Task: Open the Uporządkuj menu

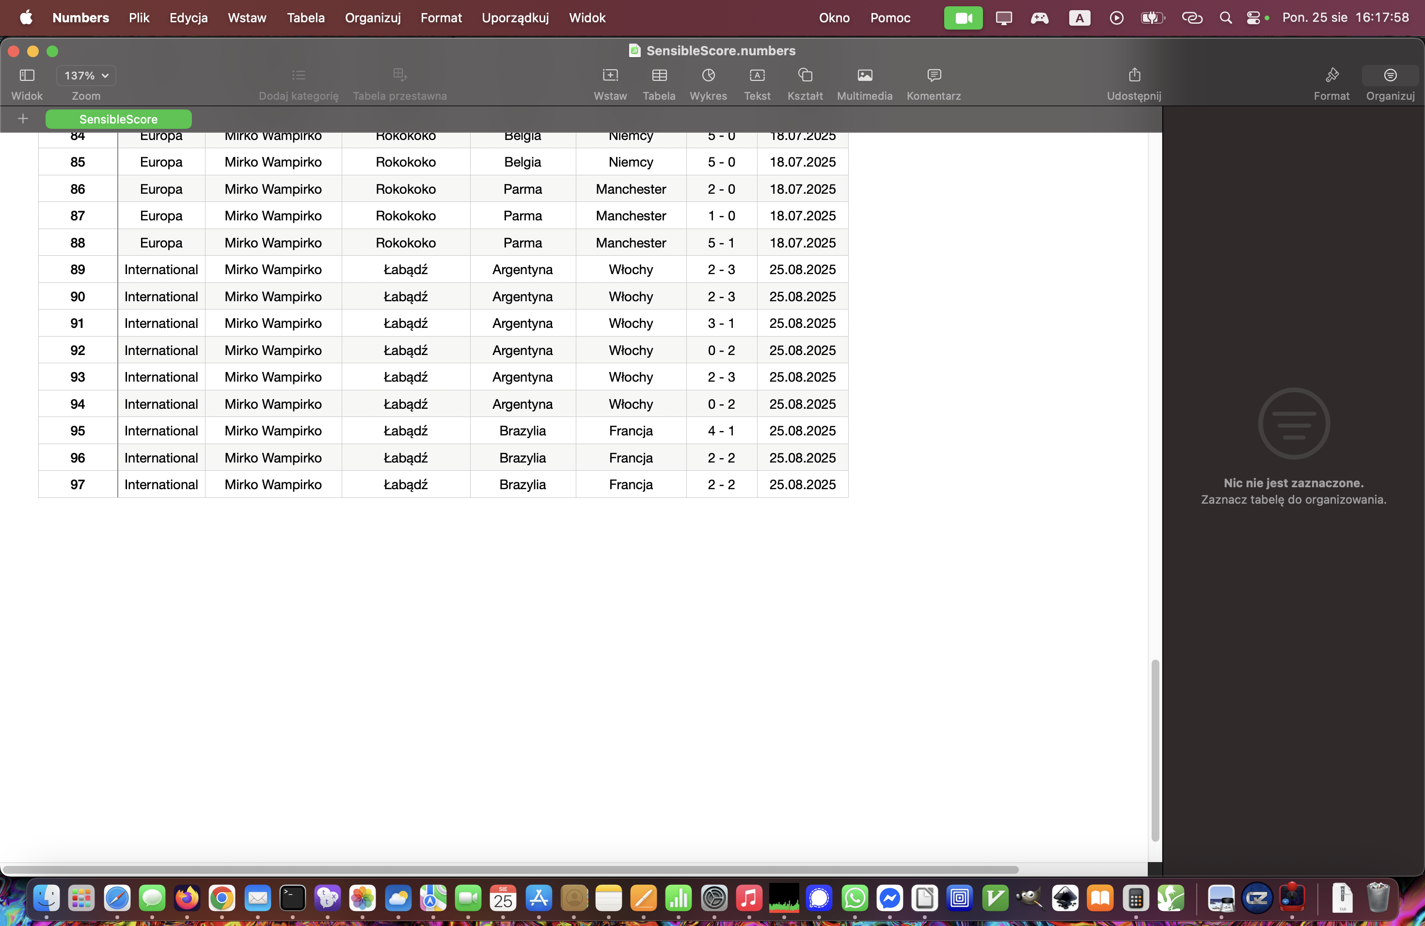Action: (515, 18)
